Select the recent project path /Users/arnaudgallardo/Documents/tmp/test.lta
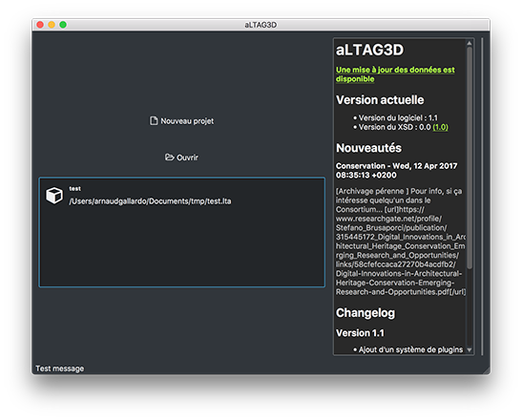522x420 pixels. tap(150, 201)
